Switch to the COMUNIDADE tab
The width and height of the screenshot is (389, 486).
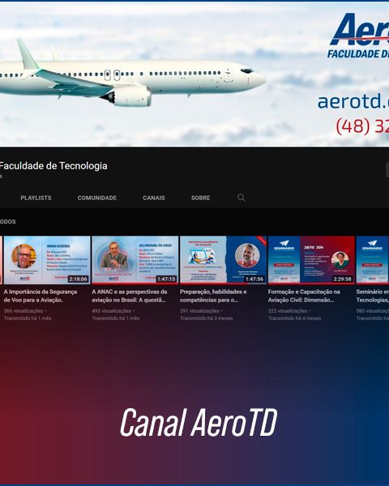(97, 198)
